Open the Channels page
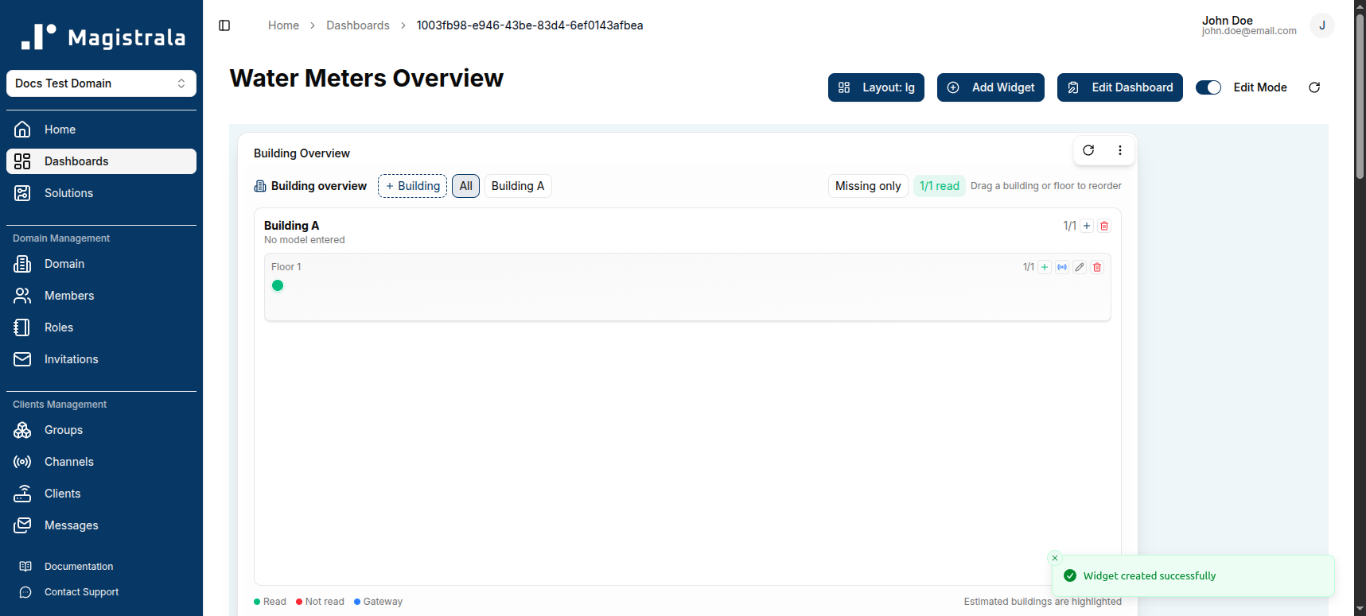This screenshot has width=1366, height=616. pyautogui.click(x=101, y=462)
